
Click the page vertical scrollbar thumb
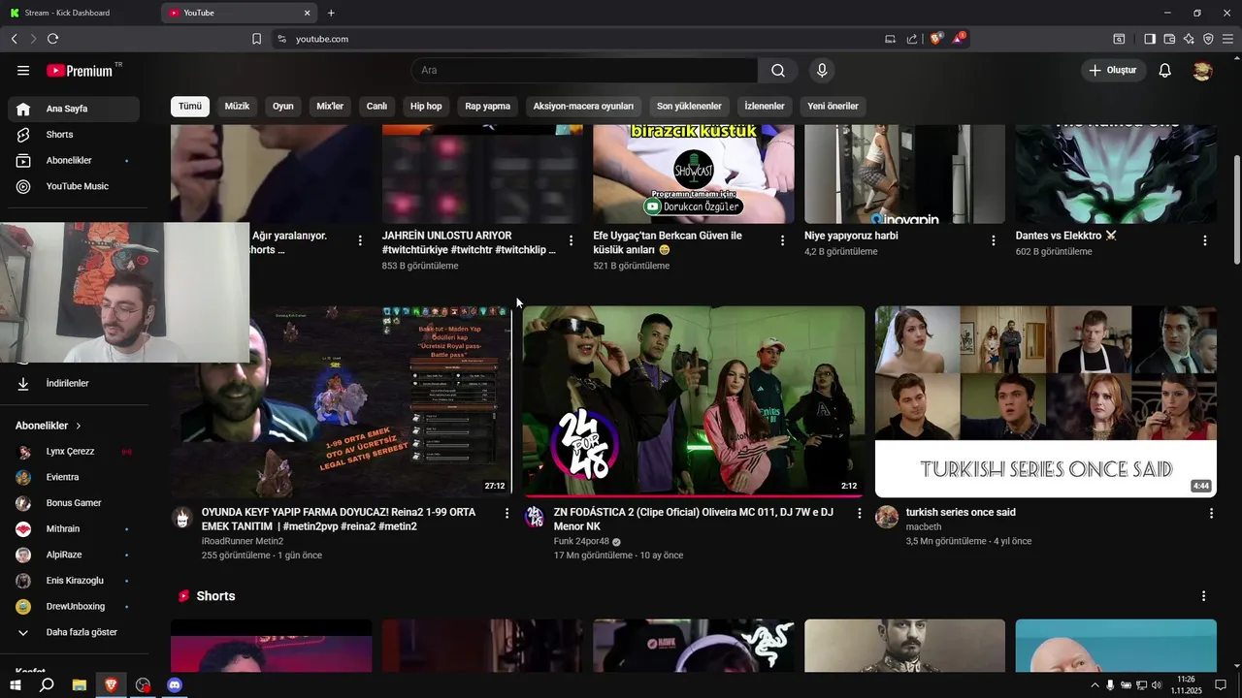(1236, 208)
